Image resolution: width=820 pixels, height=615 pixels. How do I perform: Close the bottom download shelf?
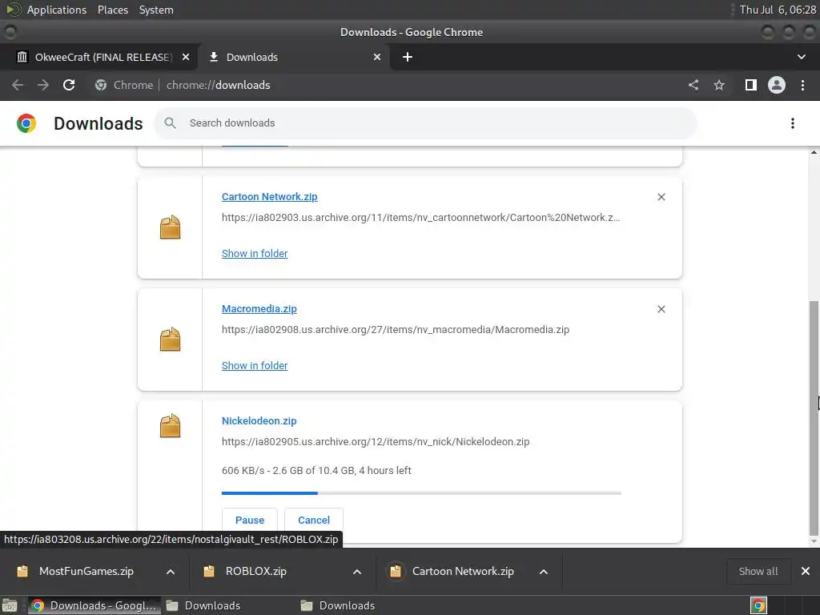[x=806, y=571]
